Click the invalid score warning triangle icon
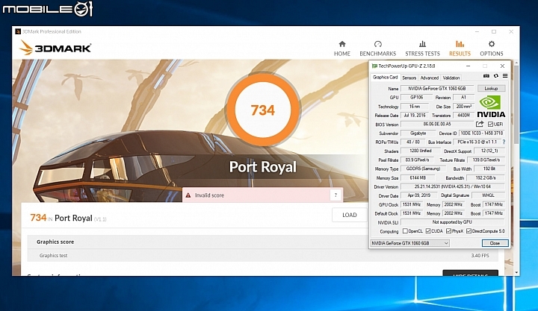The width and height of the screenshot is (538, 311). click(188, 195)
